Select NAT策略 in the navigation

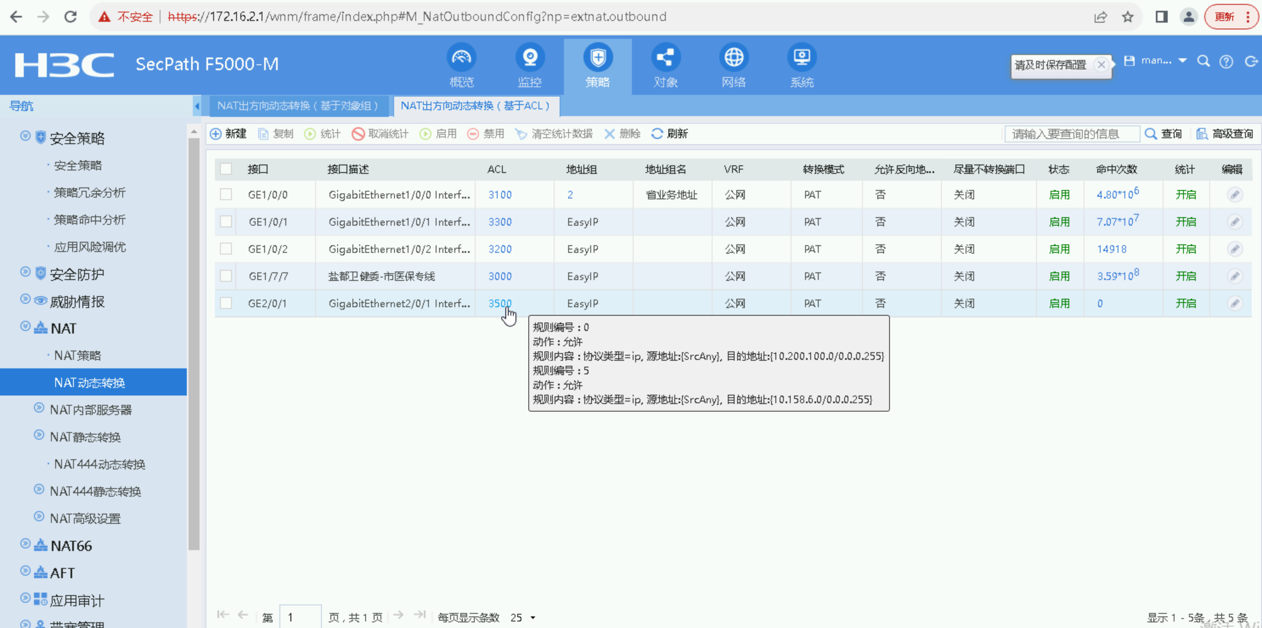point(78,356)
